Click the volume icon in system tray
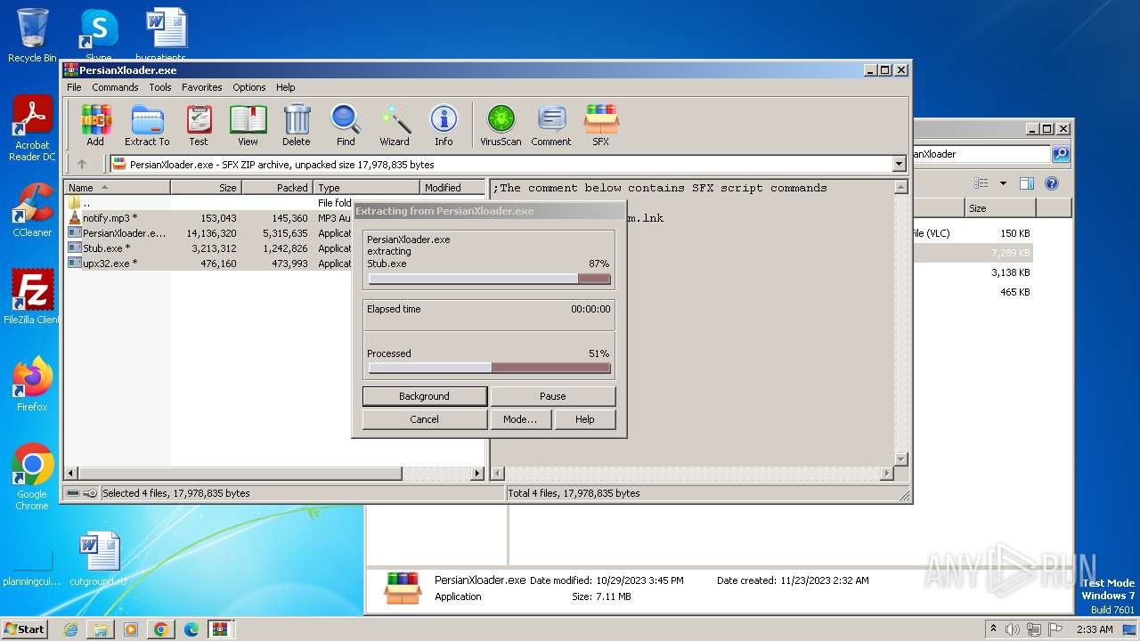The image size is (1140, 641). (x=1013, y=629)
